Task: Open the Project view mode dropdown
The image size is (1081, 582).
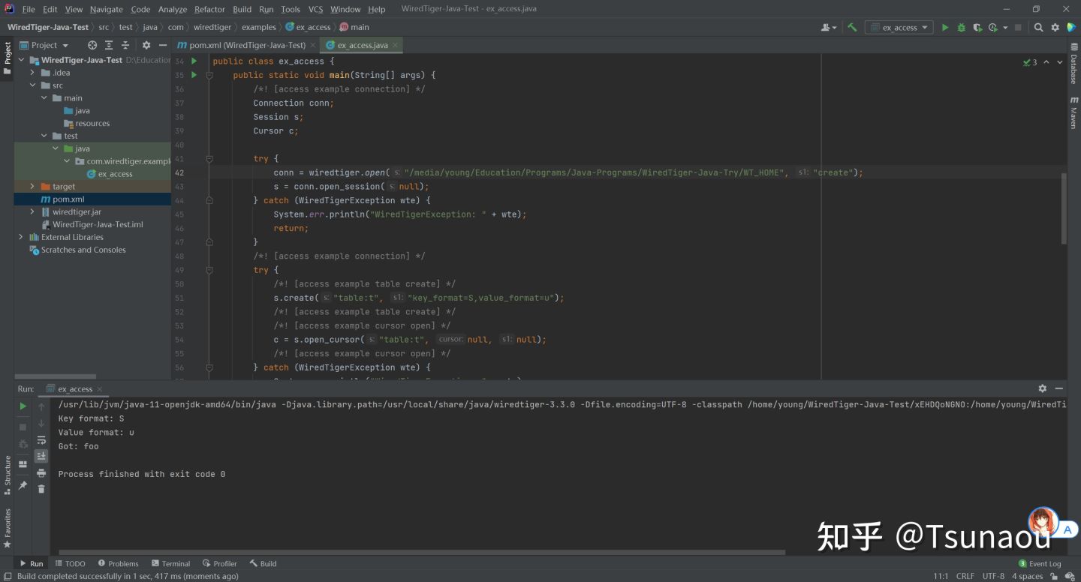Action: click(x=44, y=45)
